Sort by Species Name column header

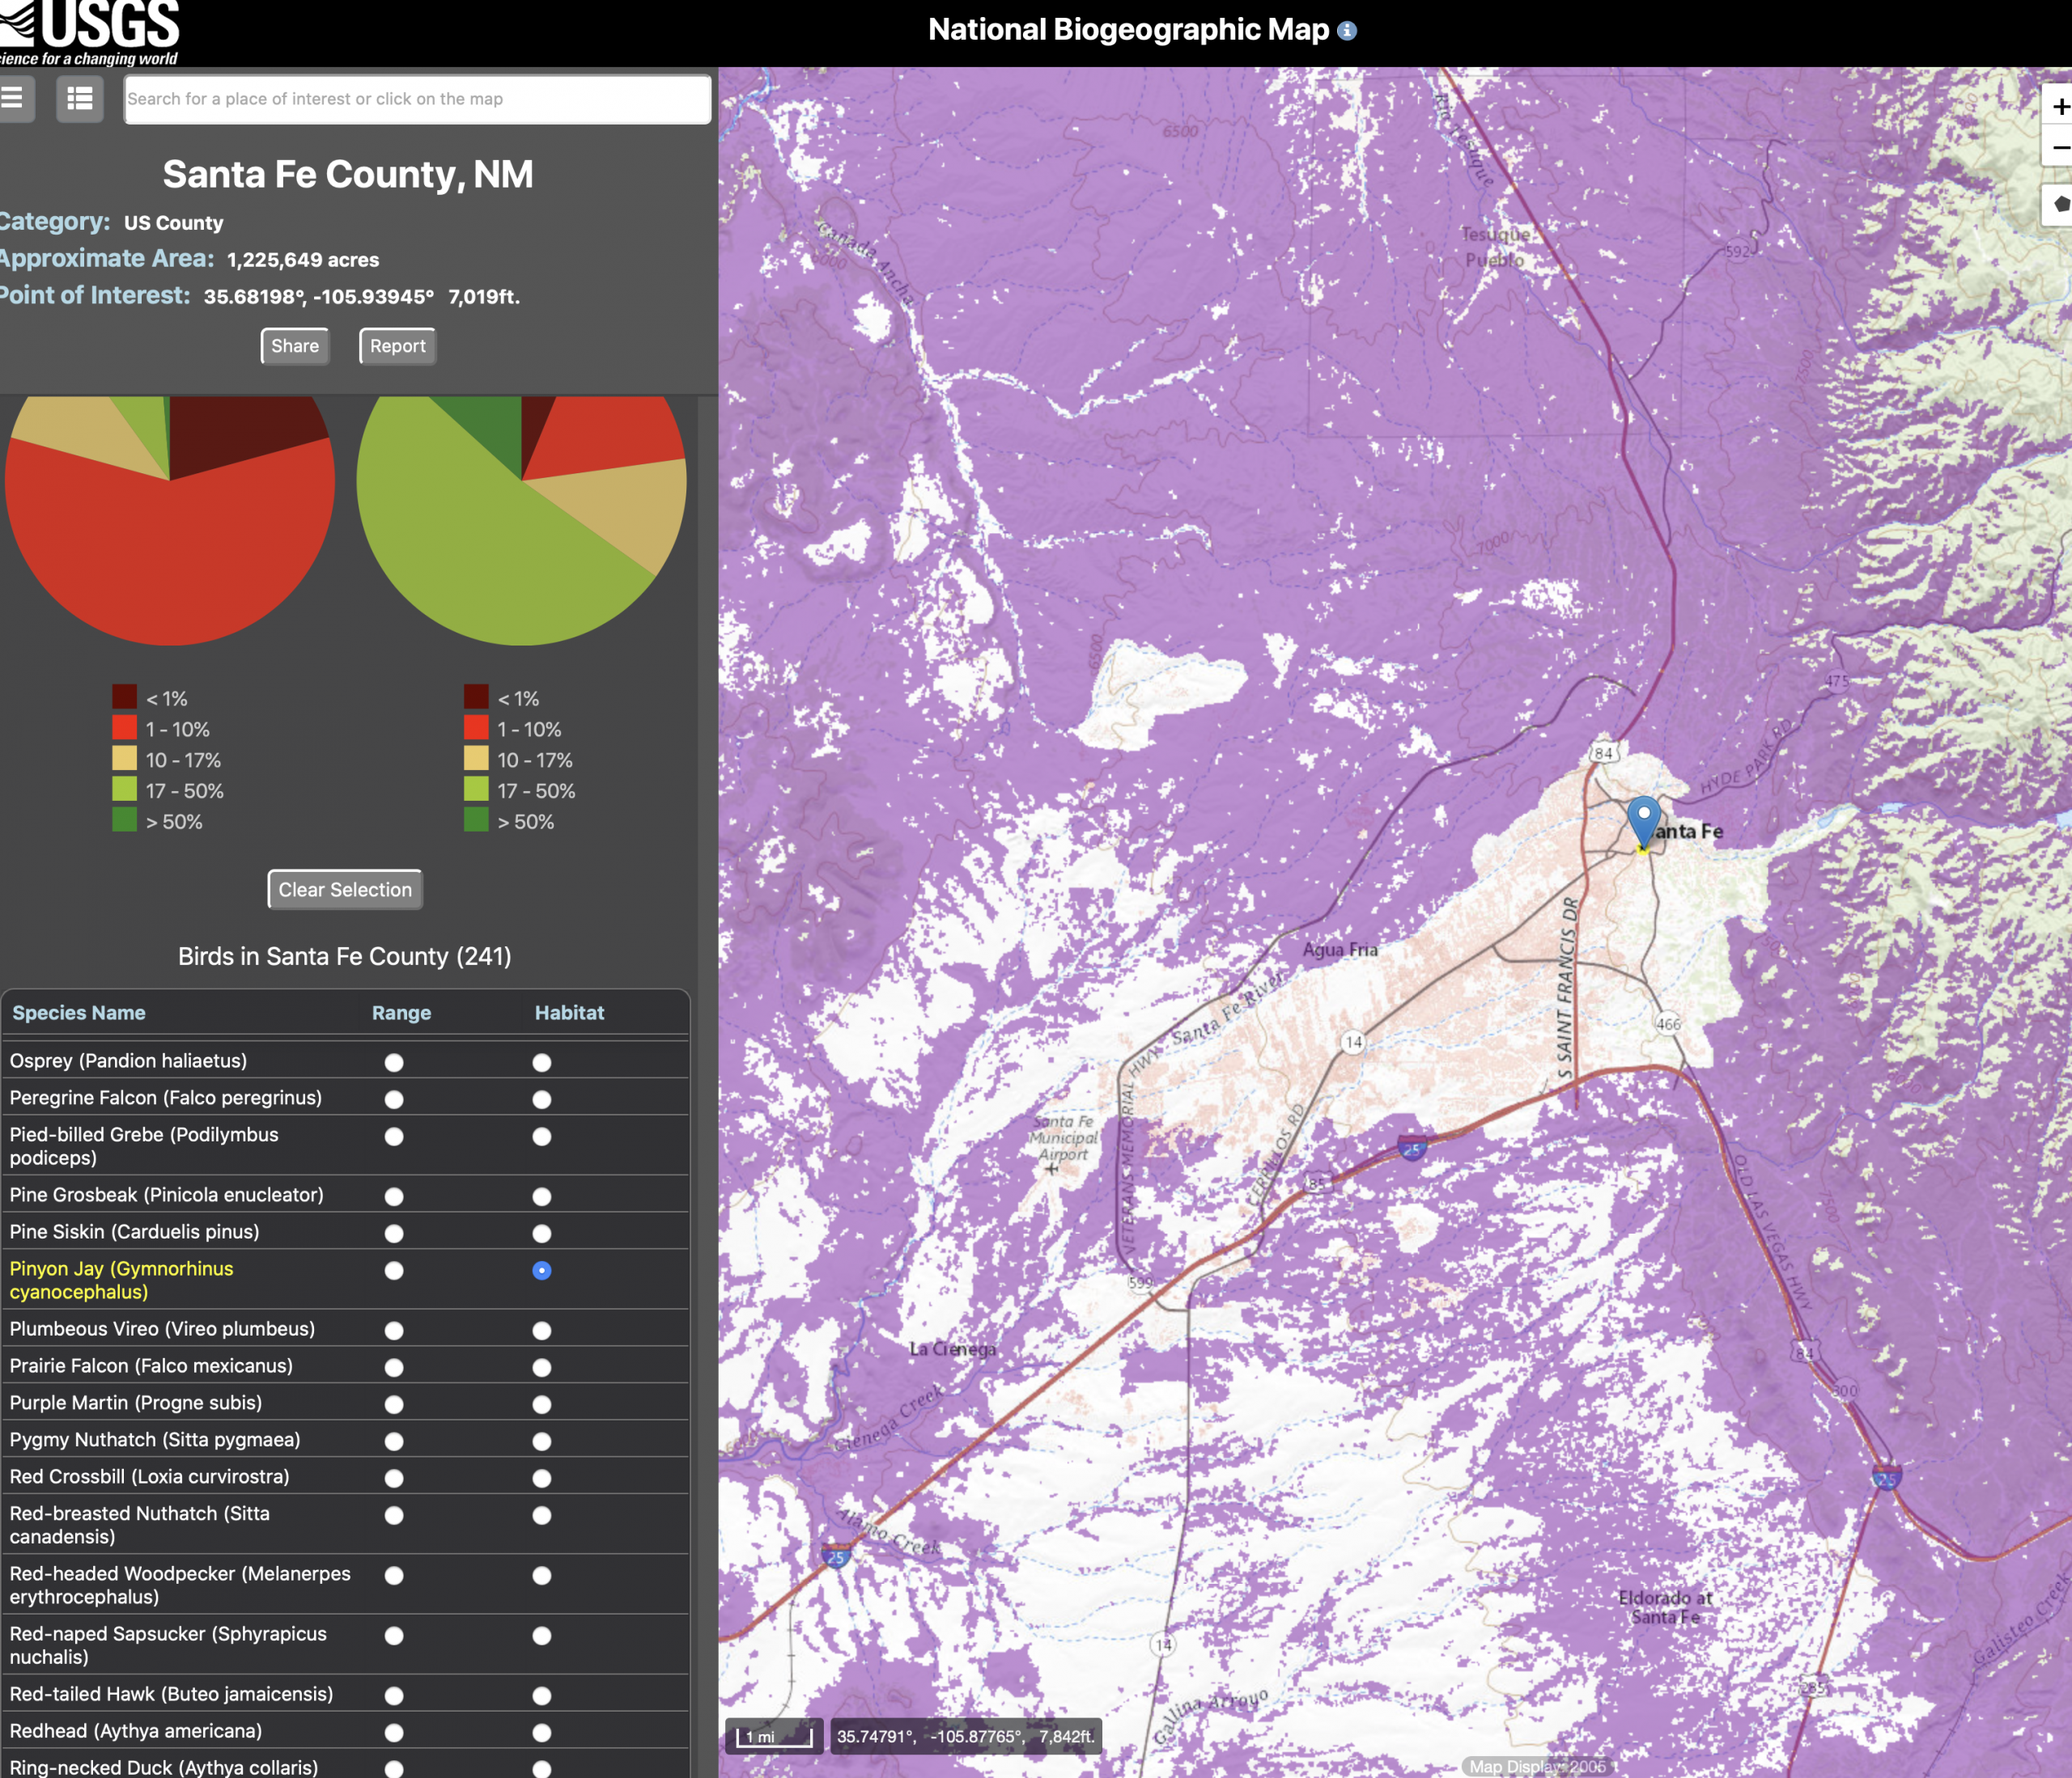click(79, 1013)
